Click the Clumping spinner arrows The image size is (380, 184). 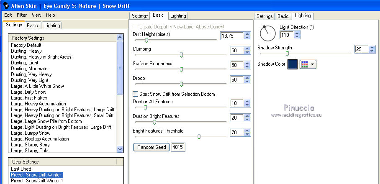click(247, 50)
